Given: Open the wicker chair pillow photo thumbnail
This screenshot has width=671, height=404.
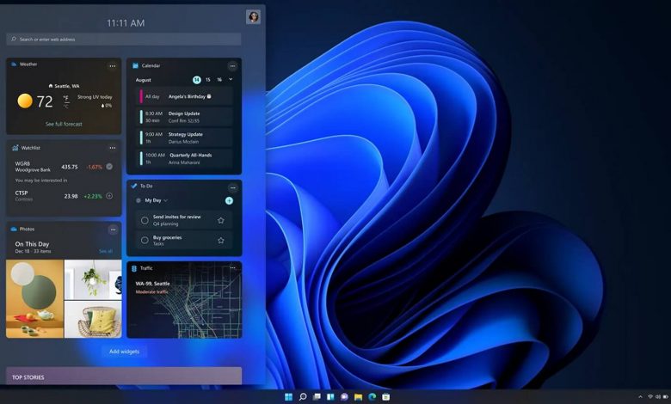Looking at the screenshot, I should [93, 320].
